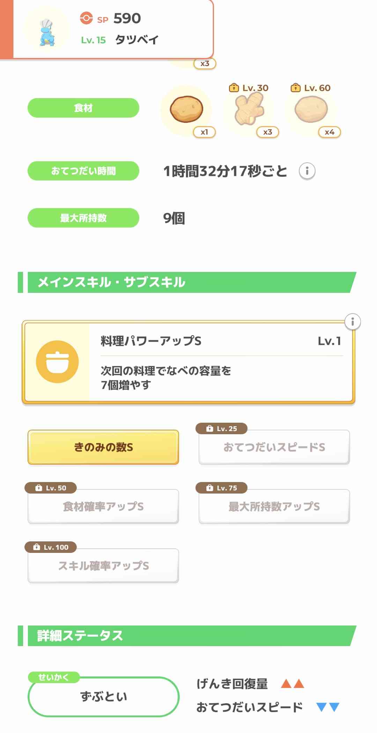Viewport: 377px width, 733px height.
Task: Tap locked 最大所持数アップS sub skill
Action: (x=274, y=506)
